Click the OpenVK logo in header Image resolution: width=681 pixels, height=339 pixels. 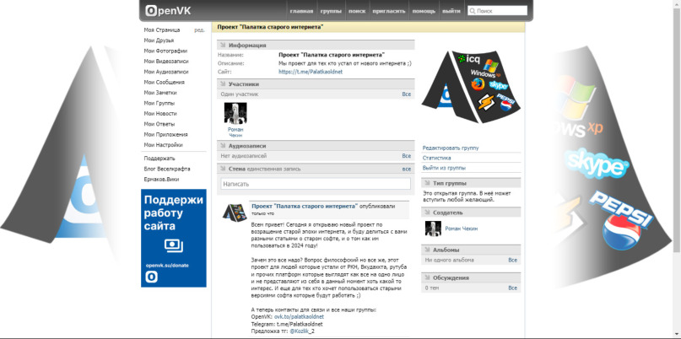(x=168, y=10)
